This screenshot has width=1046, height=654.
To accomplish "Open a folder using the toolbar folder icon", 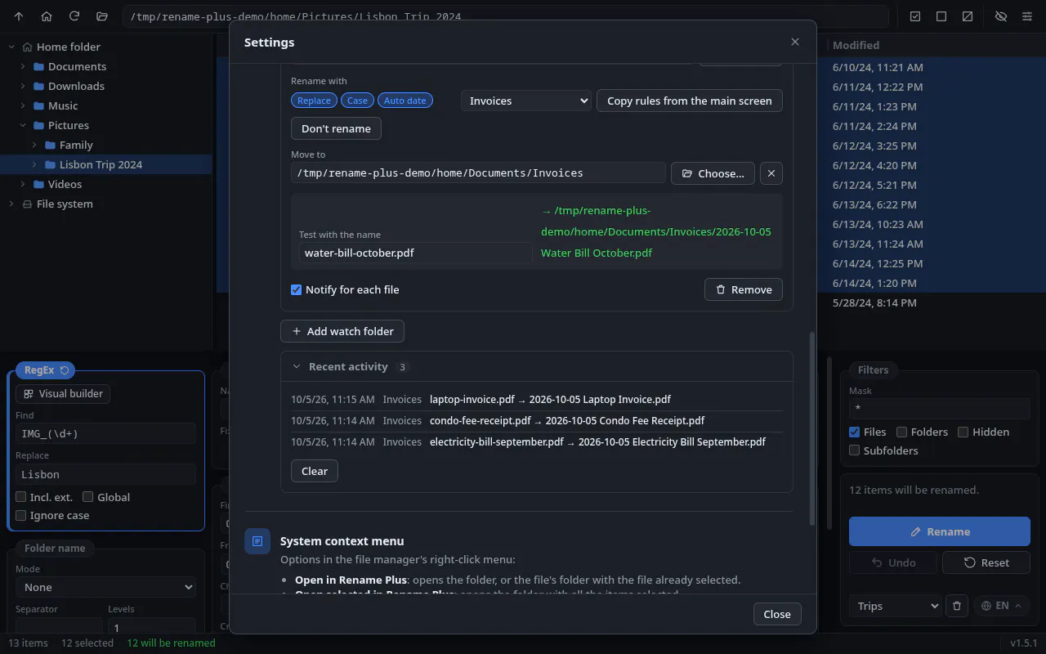I will pos(101,16).
